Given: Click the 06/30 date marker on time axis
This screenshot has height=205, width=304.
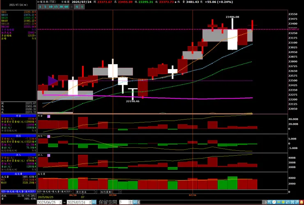Looking at the screenshot, I should [73, 195].
